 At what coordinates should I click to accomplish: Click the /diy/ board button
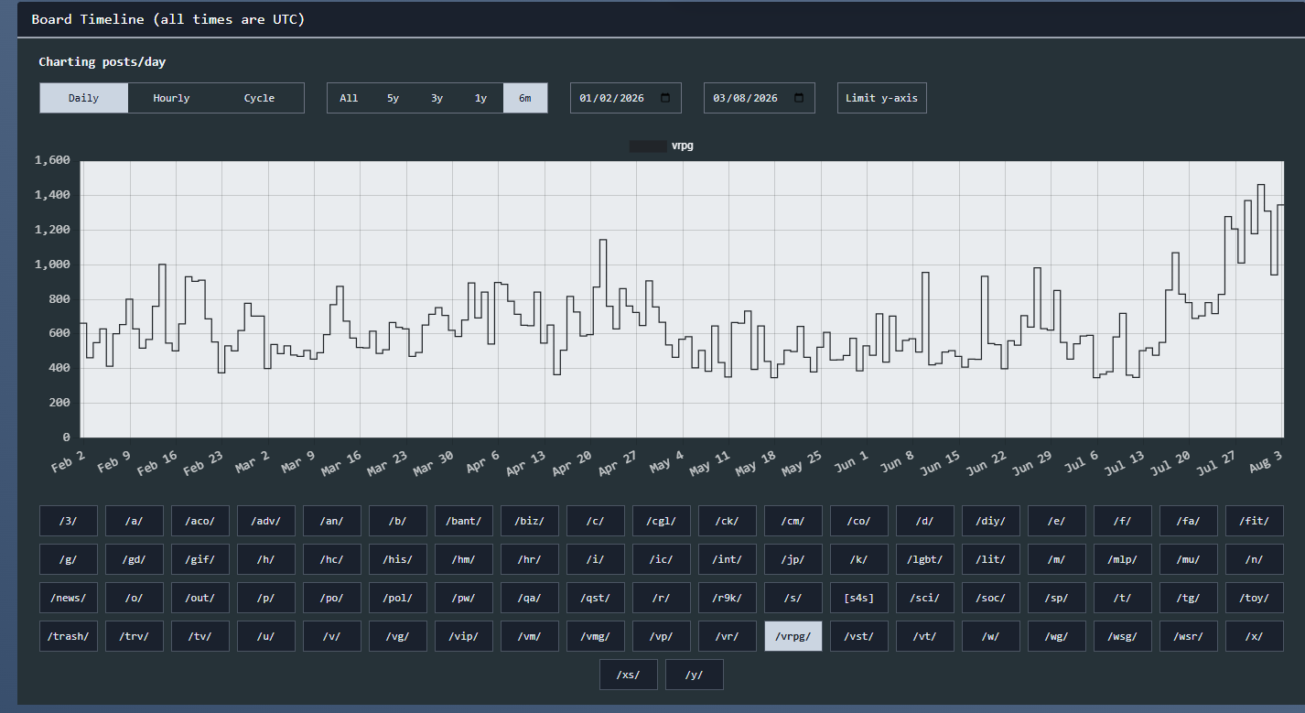coord(991,521)
